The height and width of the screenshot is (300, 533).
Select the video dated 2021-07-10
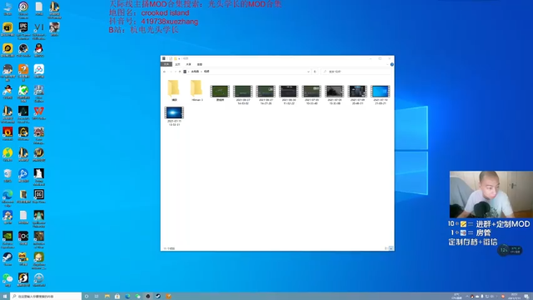pos(380,94)
